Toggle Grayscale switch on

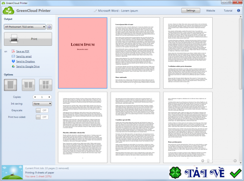point(42,110)
